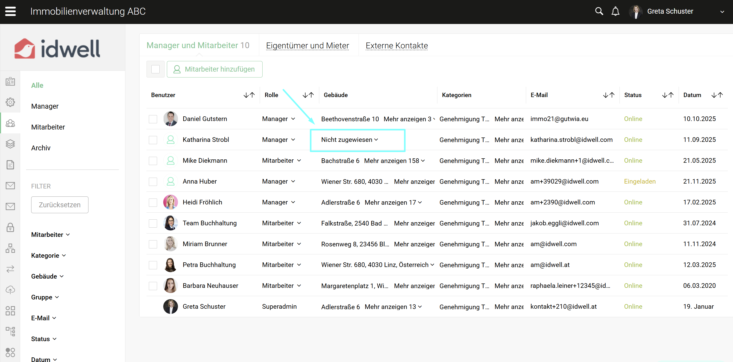Viewport: 733px width, 362px height.
Task: Click the search magnifier icon
Action: (x=599, y=11)
